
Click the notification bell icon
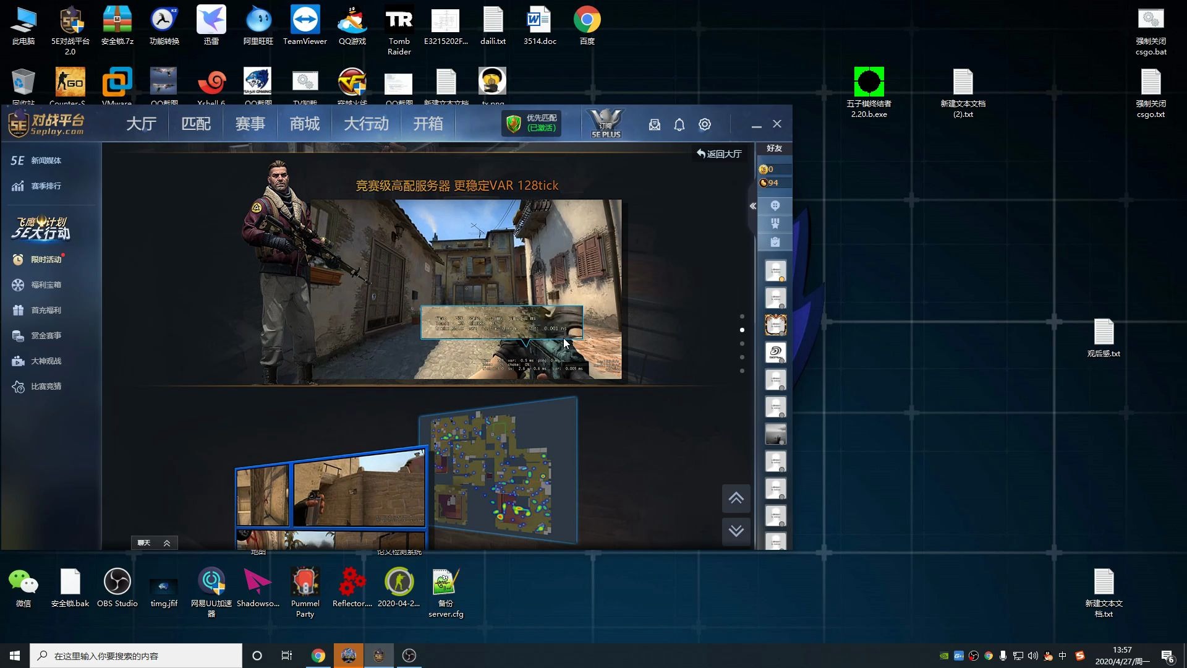tap(679, 124)
